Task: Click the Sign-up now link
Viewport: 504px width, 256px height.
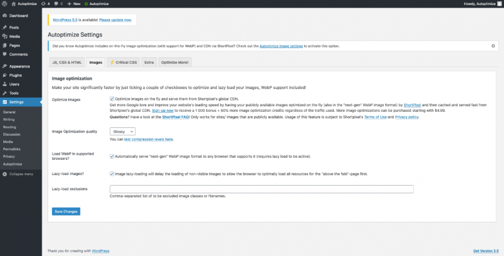Action: coord(162,110)
